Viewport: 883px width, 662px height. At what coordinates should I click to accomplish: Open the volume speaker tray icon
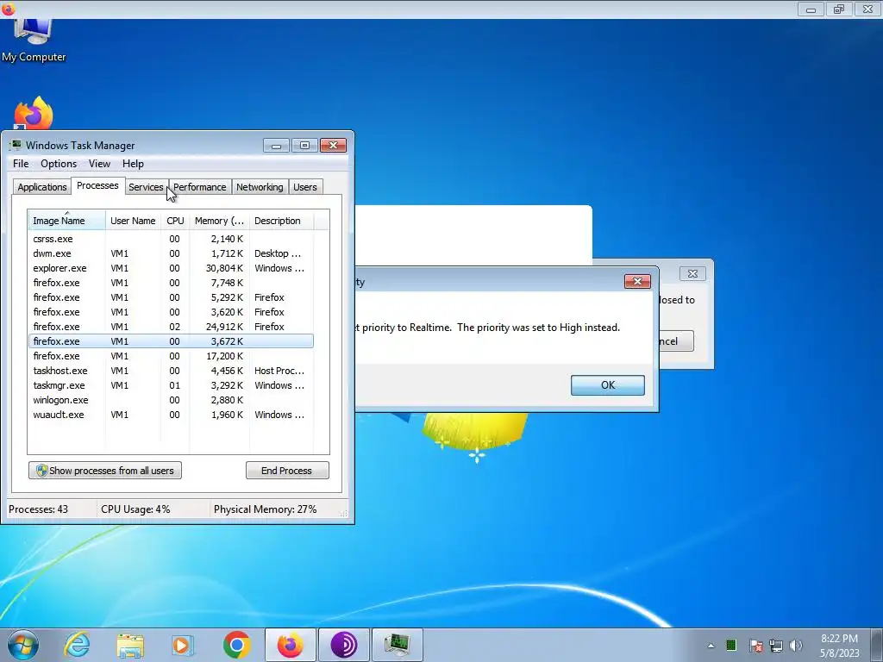[x=796, y=646]
